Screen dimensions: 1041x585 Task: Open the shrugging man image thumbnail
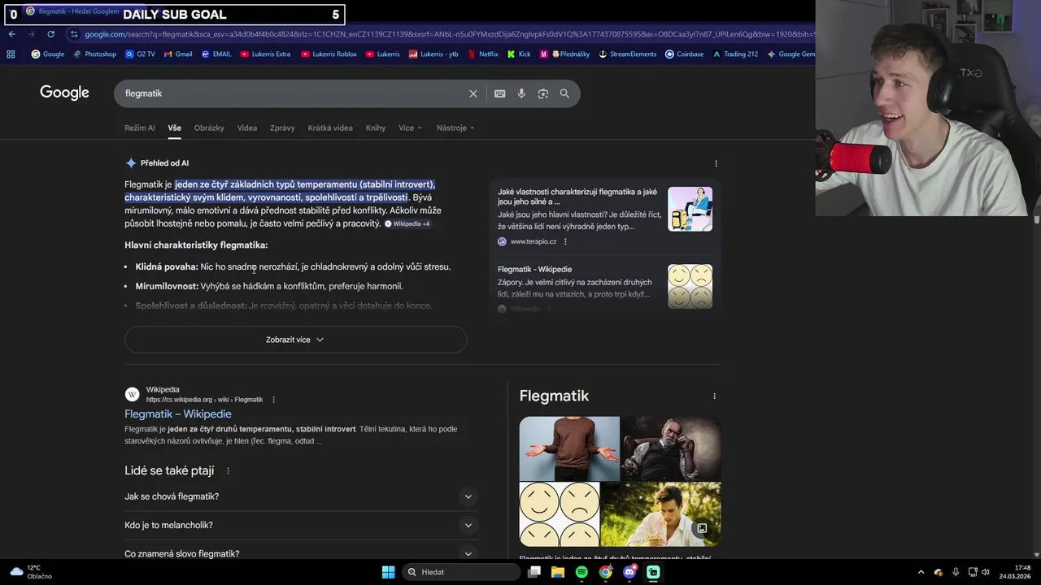[569, 448]
